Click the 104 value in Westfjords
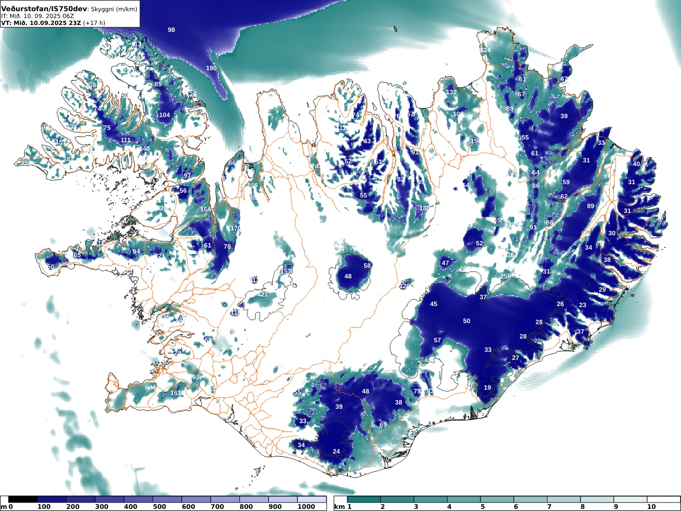This screenshot has width=681, height=511. (x=164, y=115)
